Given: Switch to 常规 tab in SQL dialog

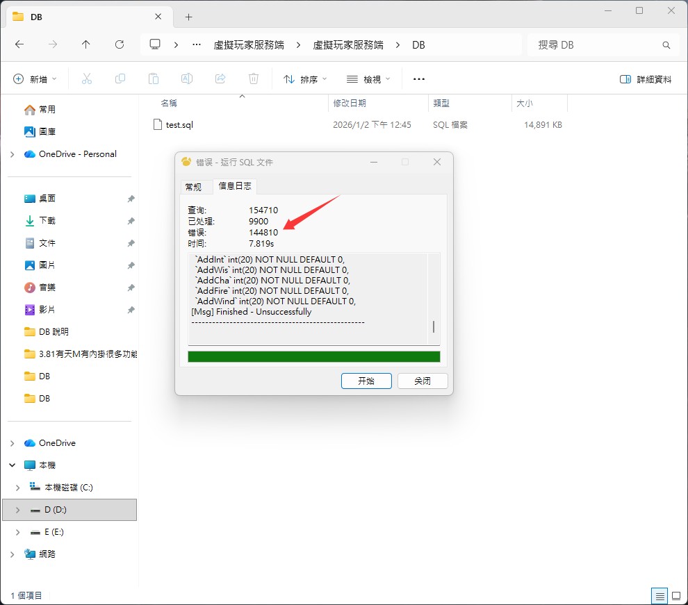Looking at the screenshot, I should [x=193, y=188].
